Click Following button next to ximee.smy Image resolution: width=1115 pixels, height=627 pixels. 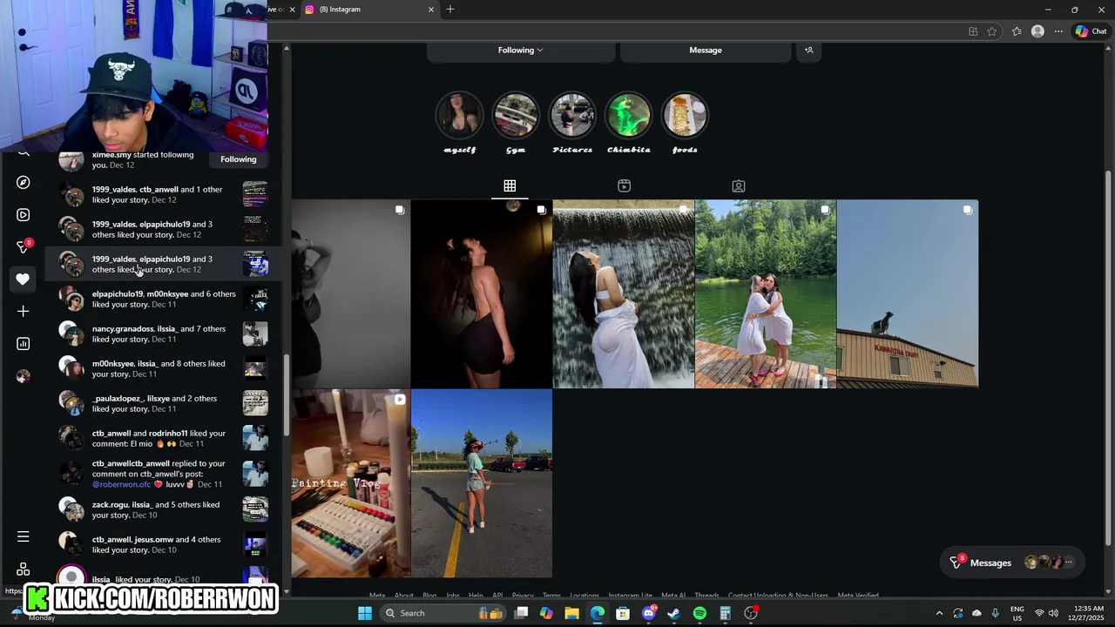(x=239, y=159)
